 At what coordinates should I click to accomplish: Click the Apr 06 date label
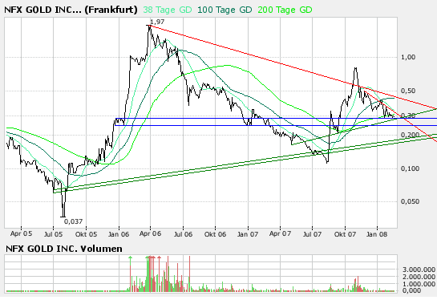click(150, 233)
